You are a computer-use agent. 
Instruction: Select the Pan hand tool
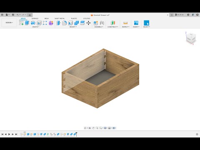point(93,128)
